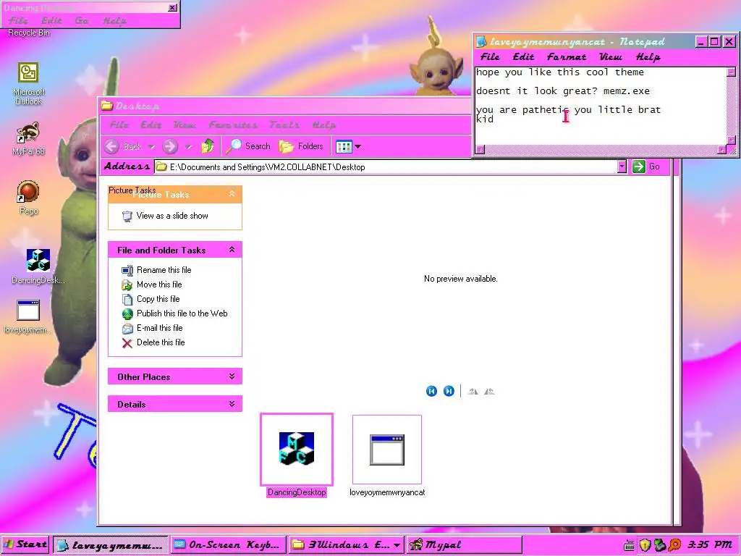Screen dimensions: 741x556
Task: Open the Format menu in Notepad
Action: pos(566,56)
